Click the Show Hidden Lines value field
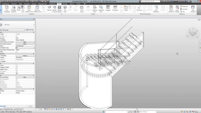 (x=25, y=48)
